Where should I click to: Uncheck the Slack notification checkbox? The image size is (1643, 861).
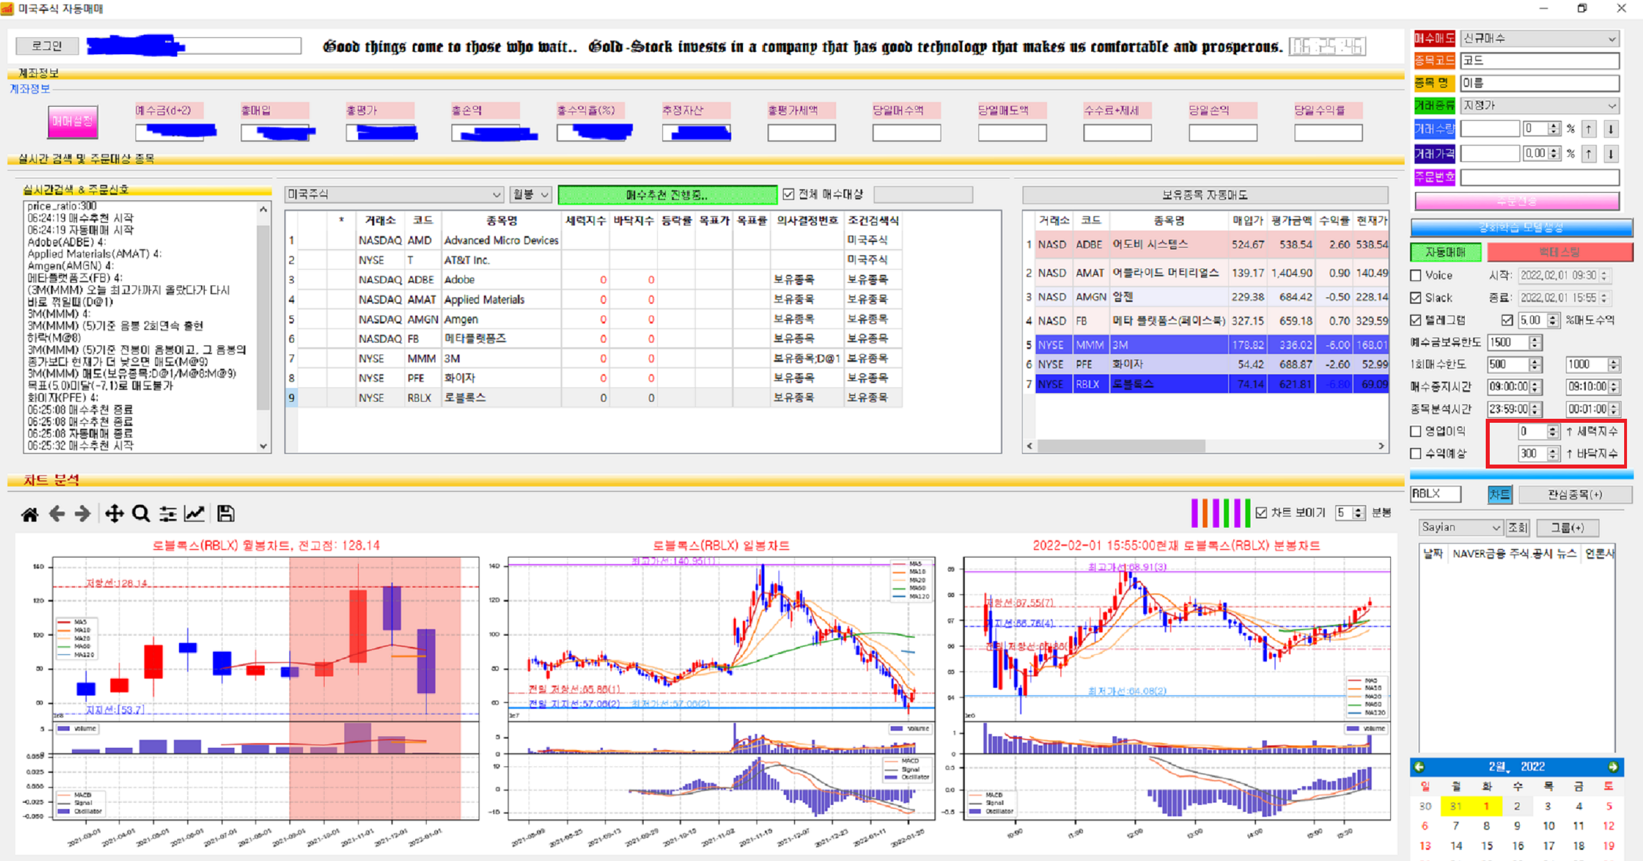click(x=1416, y=298)
